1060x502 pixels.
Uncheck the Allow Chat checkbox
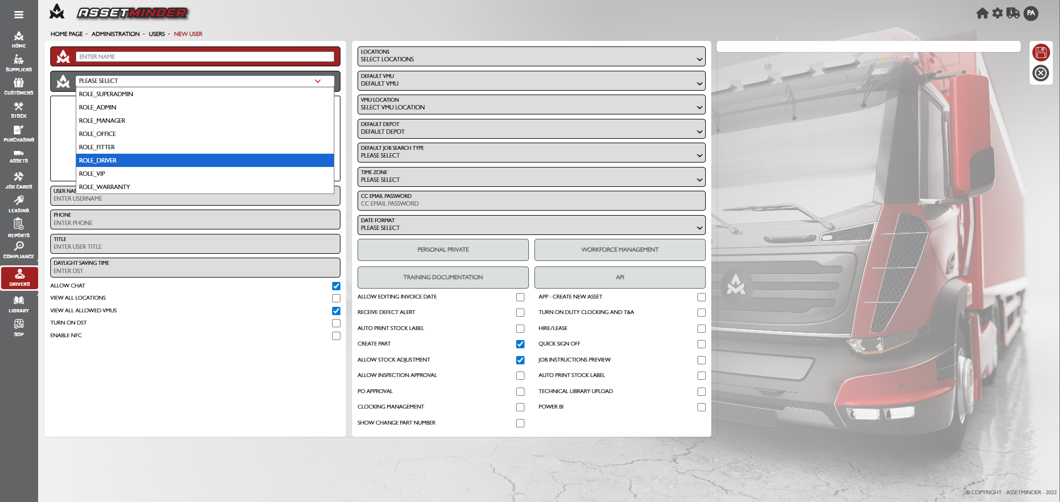pyautogui.click(x=336, y=286)
